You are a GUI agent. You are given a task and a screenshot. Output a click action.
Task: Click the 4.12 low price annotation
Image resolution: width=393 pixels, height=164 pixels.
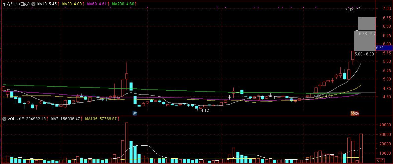coord(204,111)
